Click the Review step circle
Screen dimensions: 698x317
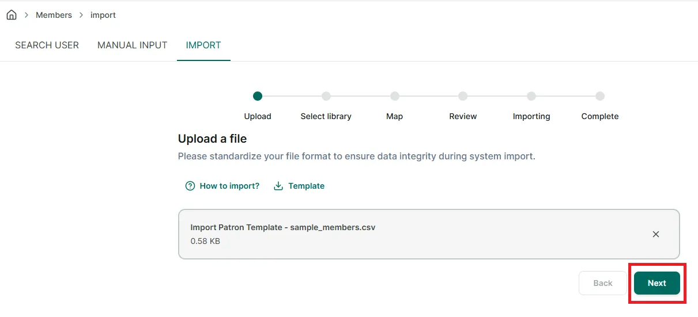(x=463, y=96)
